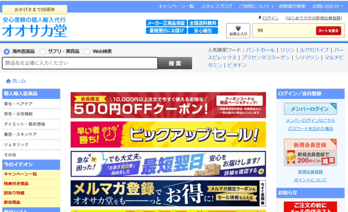Open the ピックアップセール banner

coord(168,135)
